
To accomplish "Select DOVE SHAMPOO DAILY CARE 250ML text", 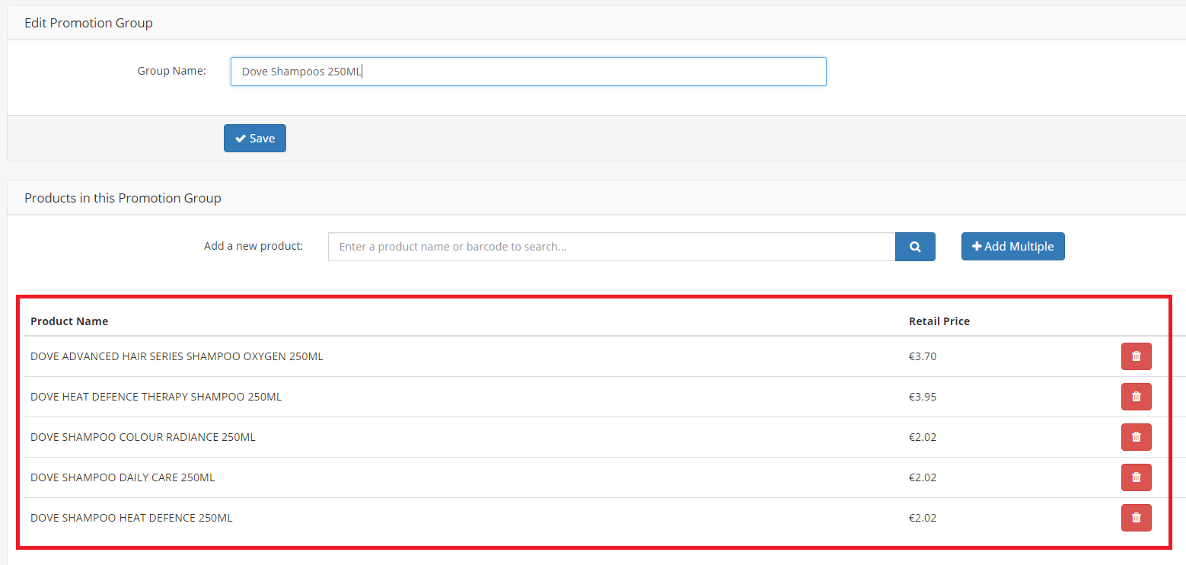I will [123, 477].
